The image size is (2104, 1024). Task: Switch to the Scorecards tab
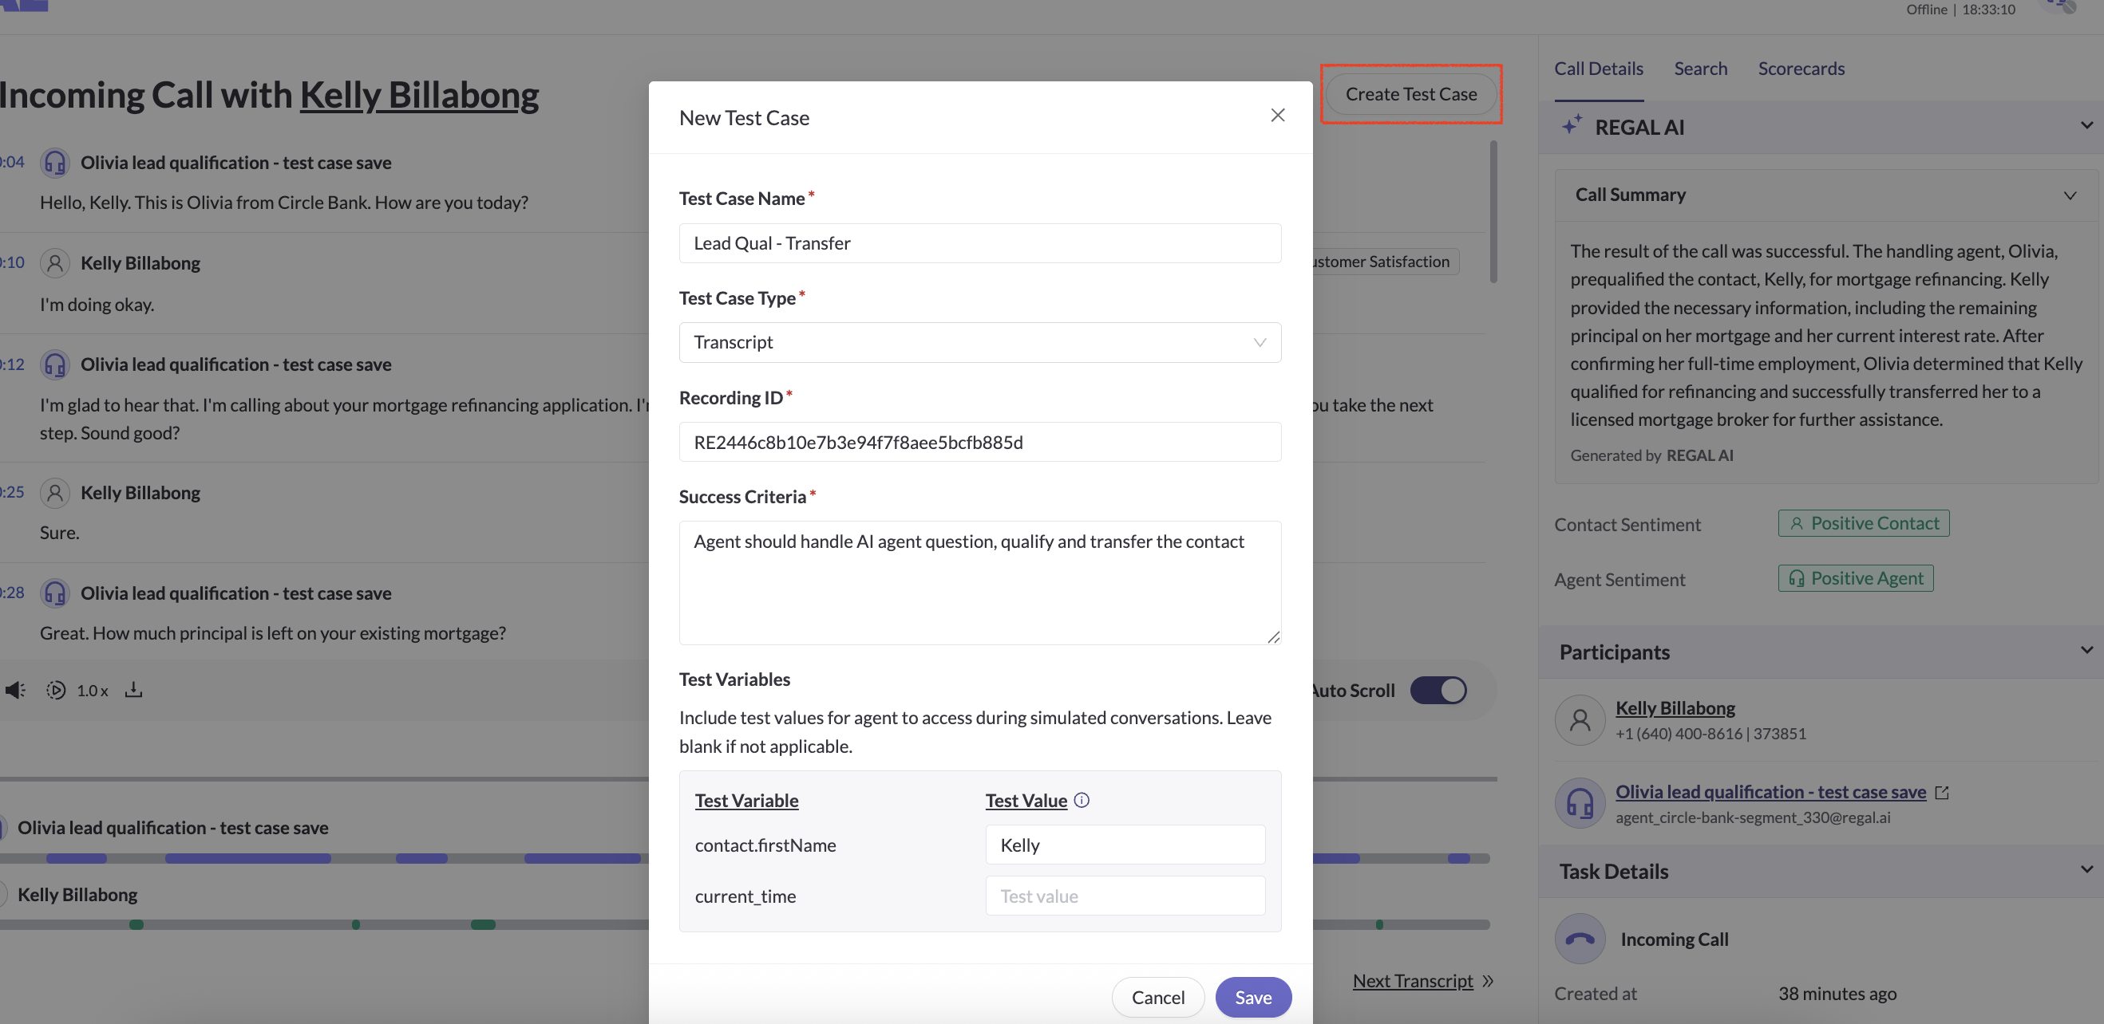click(x=1801, y=69)
